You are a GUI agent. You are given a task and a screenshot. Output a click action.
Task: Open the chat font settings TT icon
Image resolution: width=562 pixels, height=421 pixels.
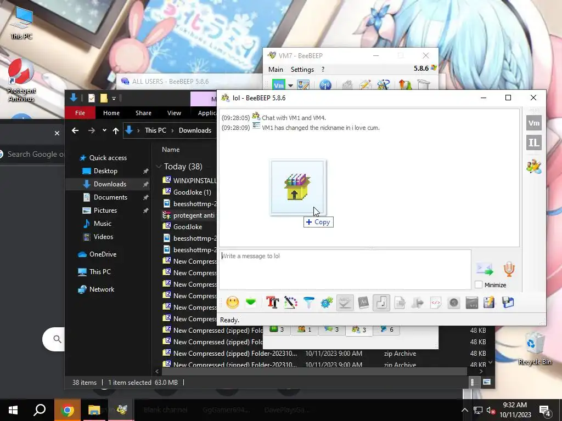point(272,303)
